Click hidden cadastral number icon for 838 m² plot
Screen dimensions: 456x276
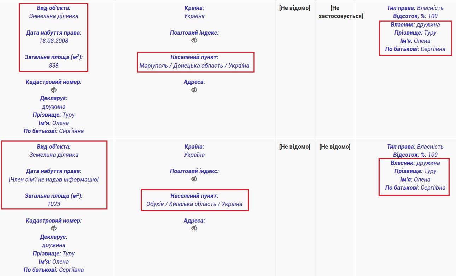(54, 90)
